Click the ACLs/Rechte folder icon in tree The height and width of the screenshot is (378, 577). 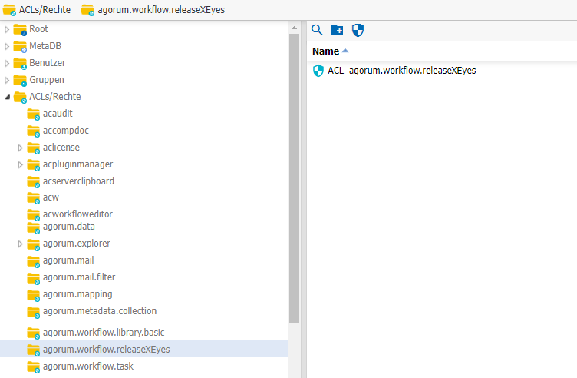[x=20, y=98]
